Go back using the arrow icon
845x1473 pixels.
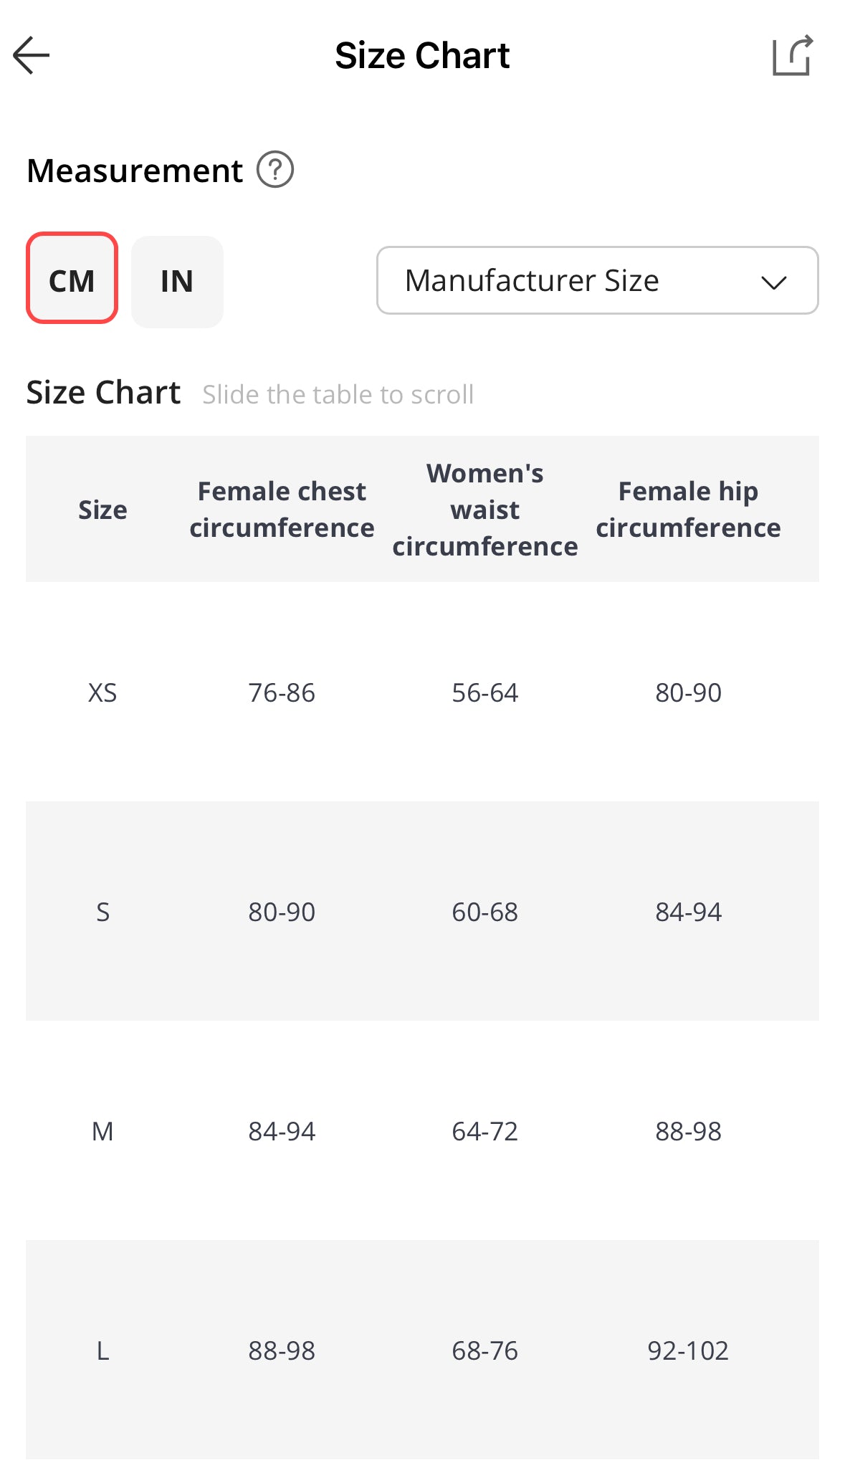32,55
